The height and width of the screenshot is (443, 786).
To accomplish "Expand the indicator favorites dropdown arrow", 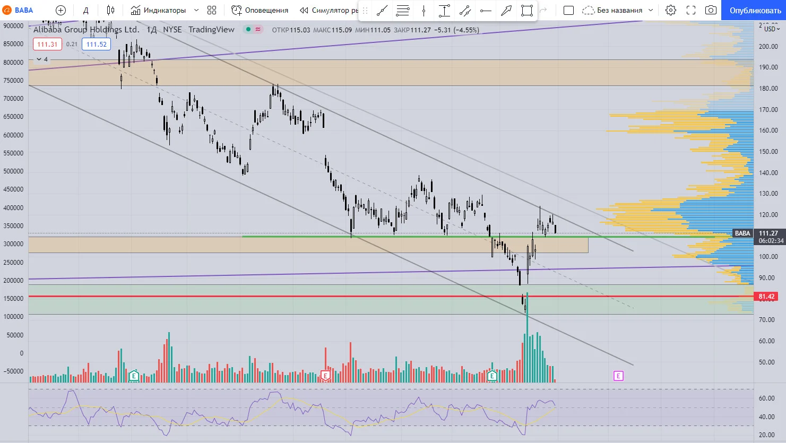I will coord(196,10).
